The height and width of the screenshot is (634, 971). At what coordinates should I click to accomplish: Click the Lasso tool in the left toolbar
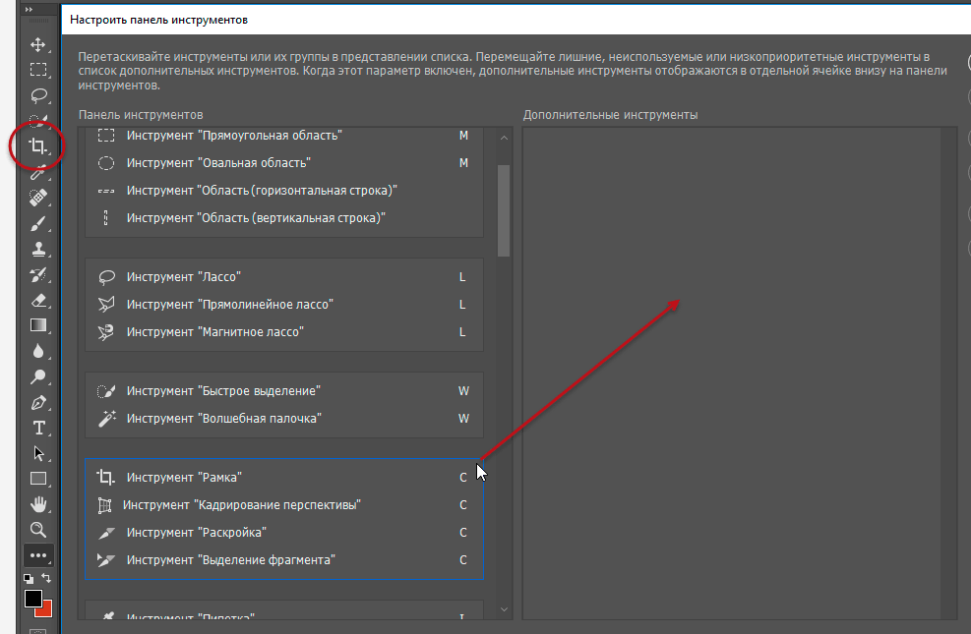(39, 95)
